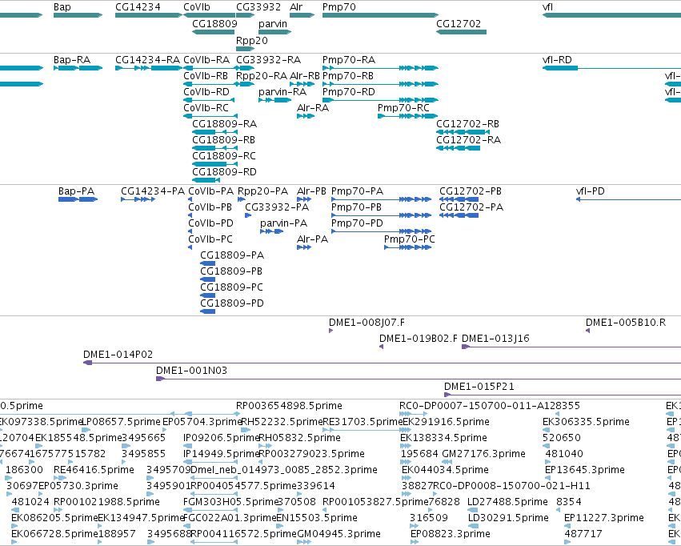Select the CoVIb gene label
Screen dimensions: 681x546
197,7
